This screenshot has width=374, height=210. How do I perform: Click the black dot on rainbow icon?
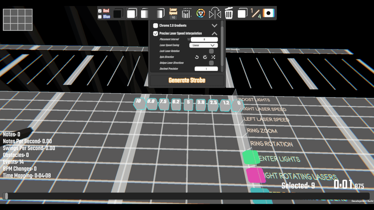pos(268,13)
